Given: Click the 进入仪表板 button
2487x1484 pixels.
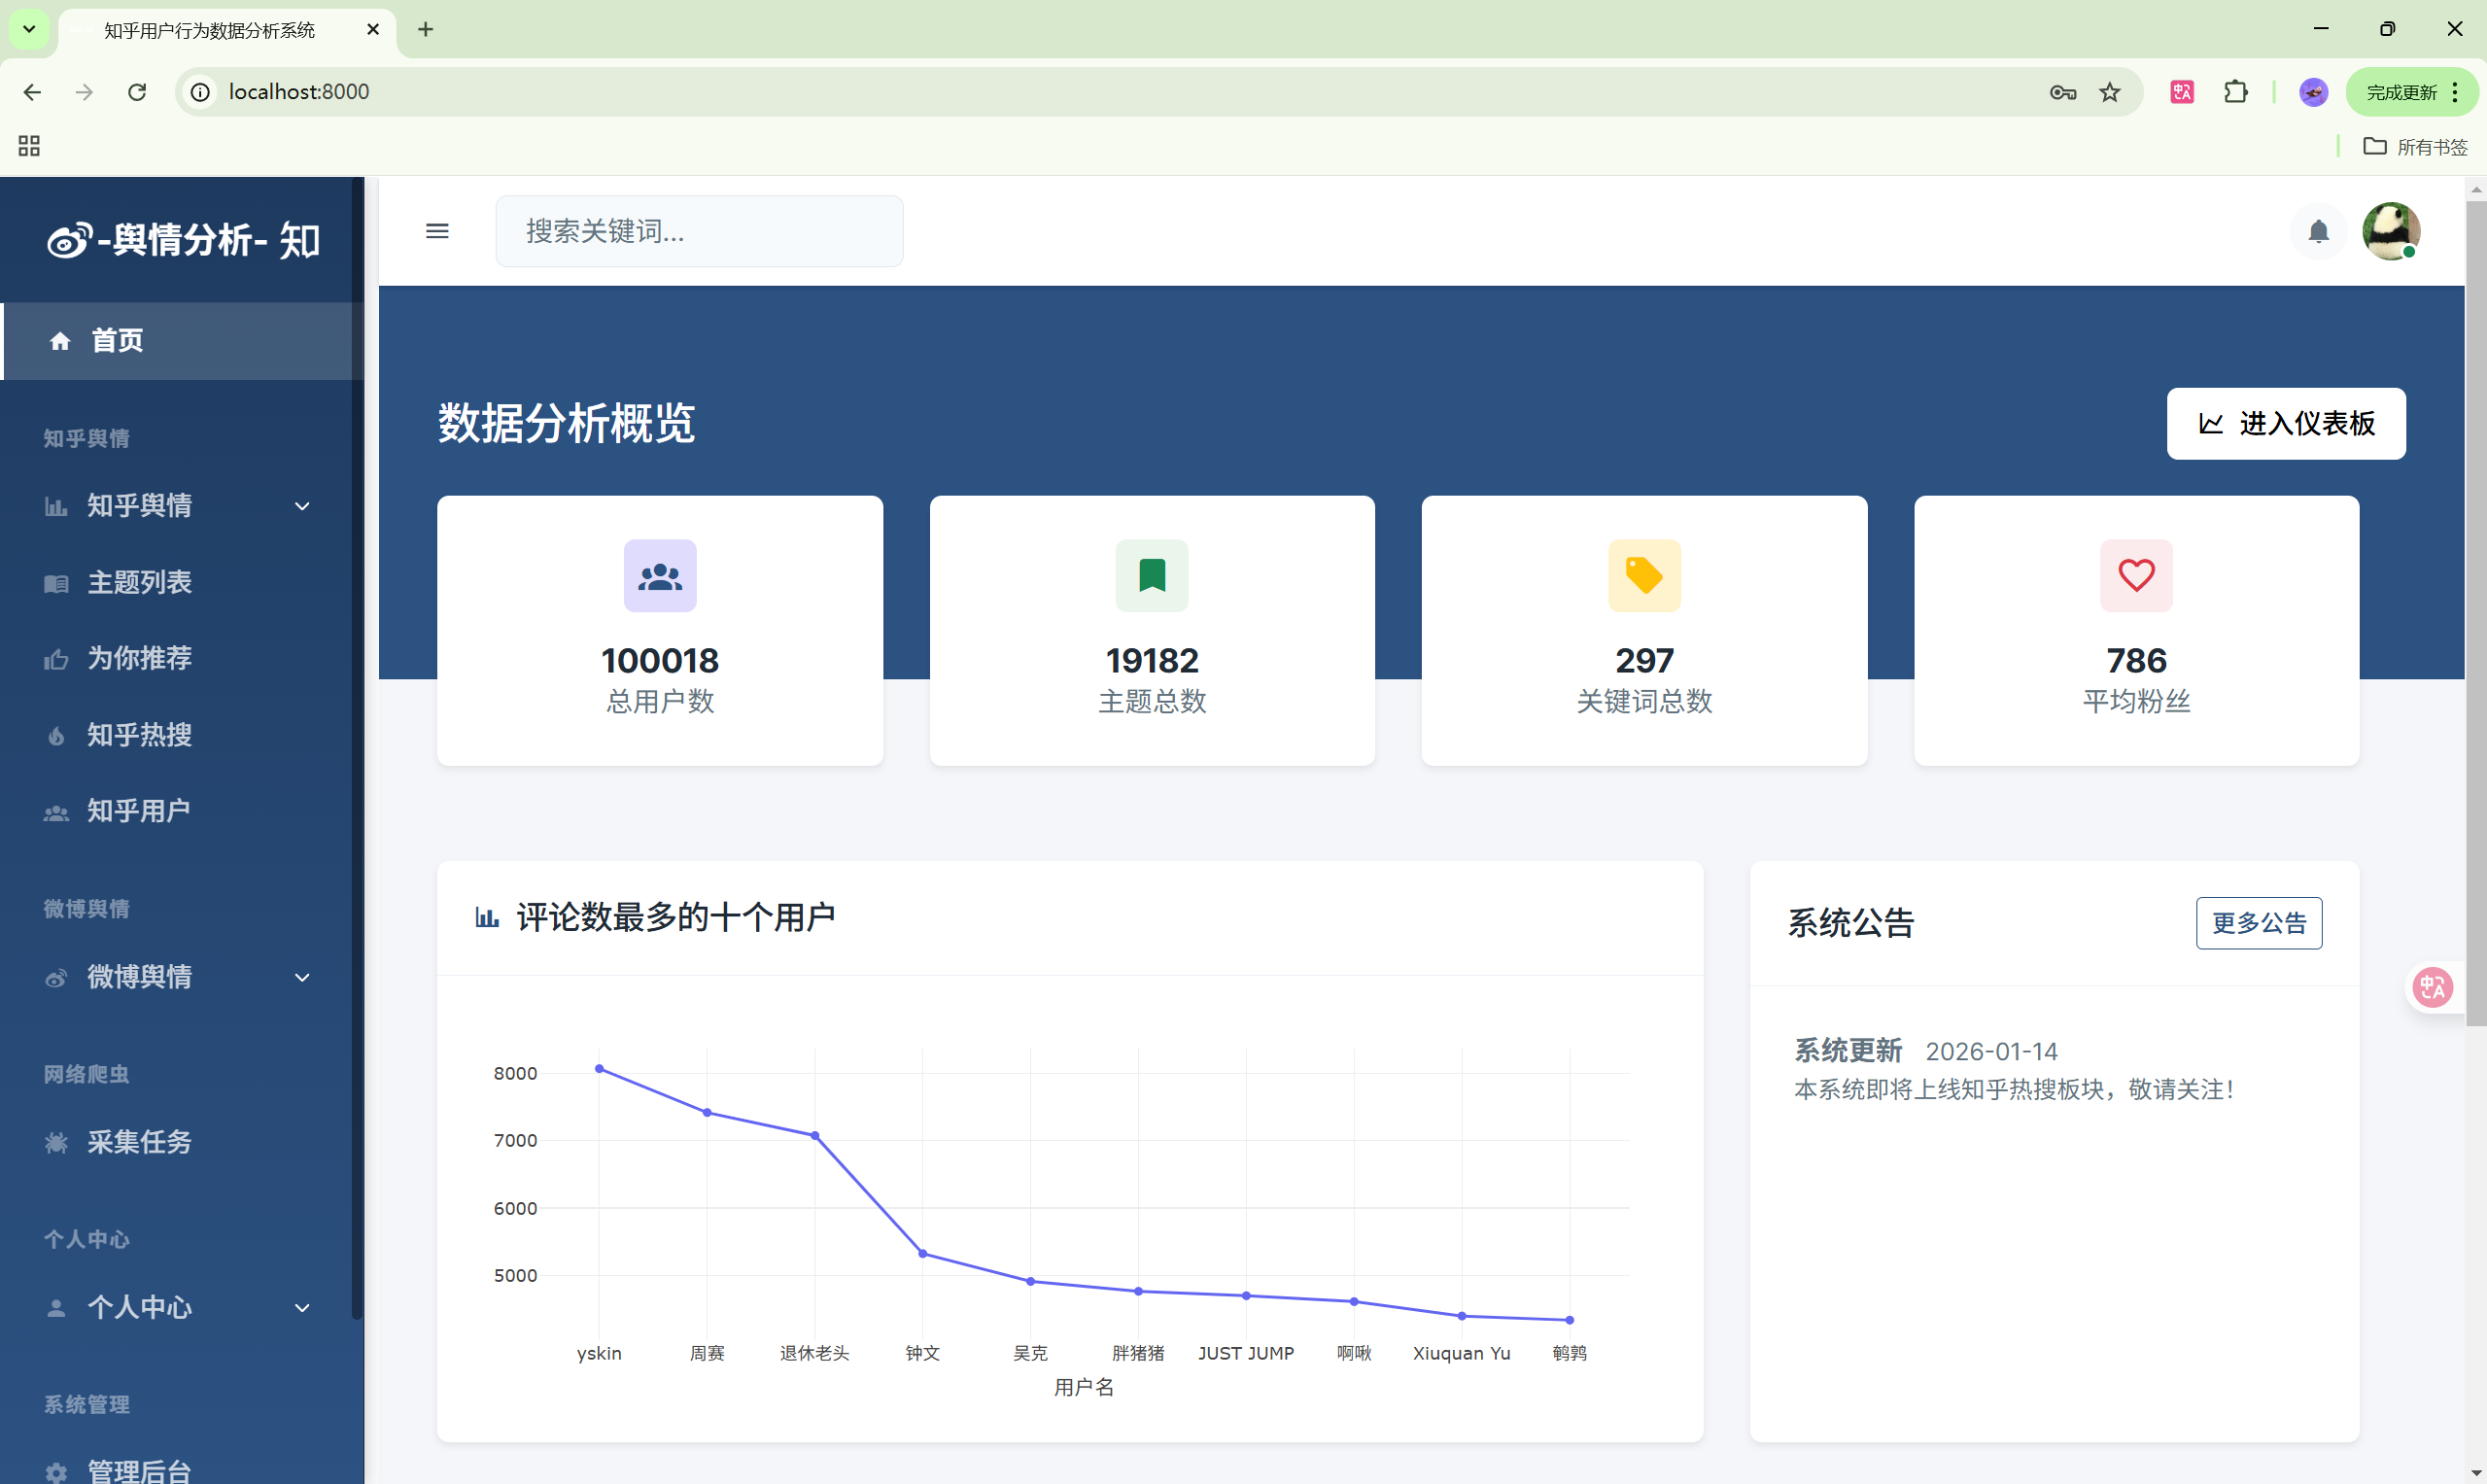Looking at the screenshot, I should [2286, 424].
